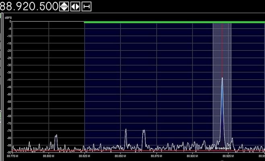Click the -90 level on the dBFS axis
265x161 pixels.
tap(9, 153)
